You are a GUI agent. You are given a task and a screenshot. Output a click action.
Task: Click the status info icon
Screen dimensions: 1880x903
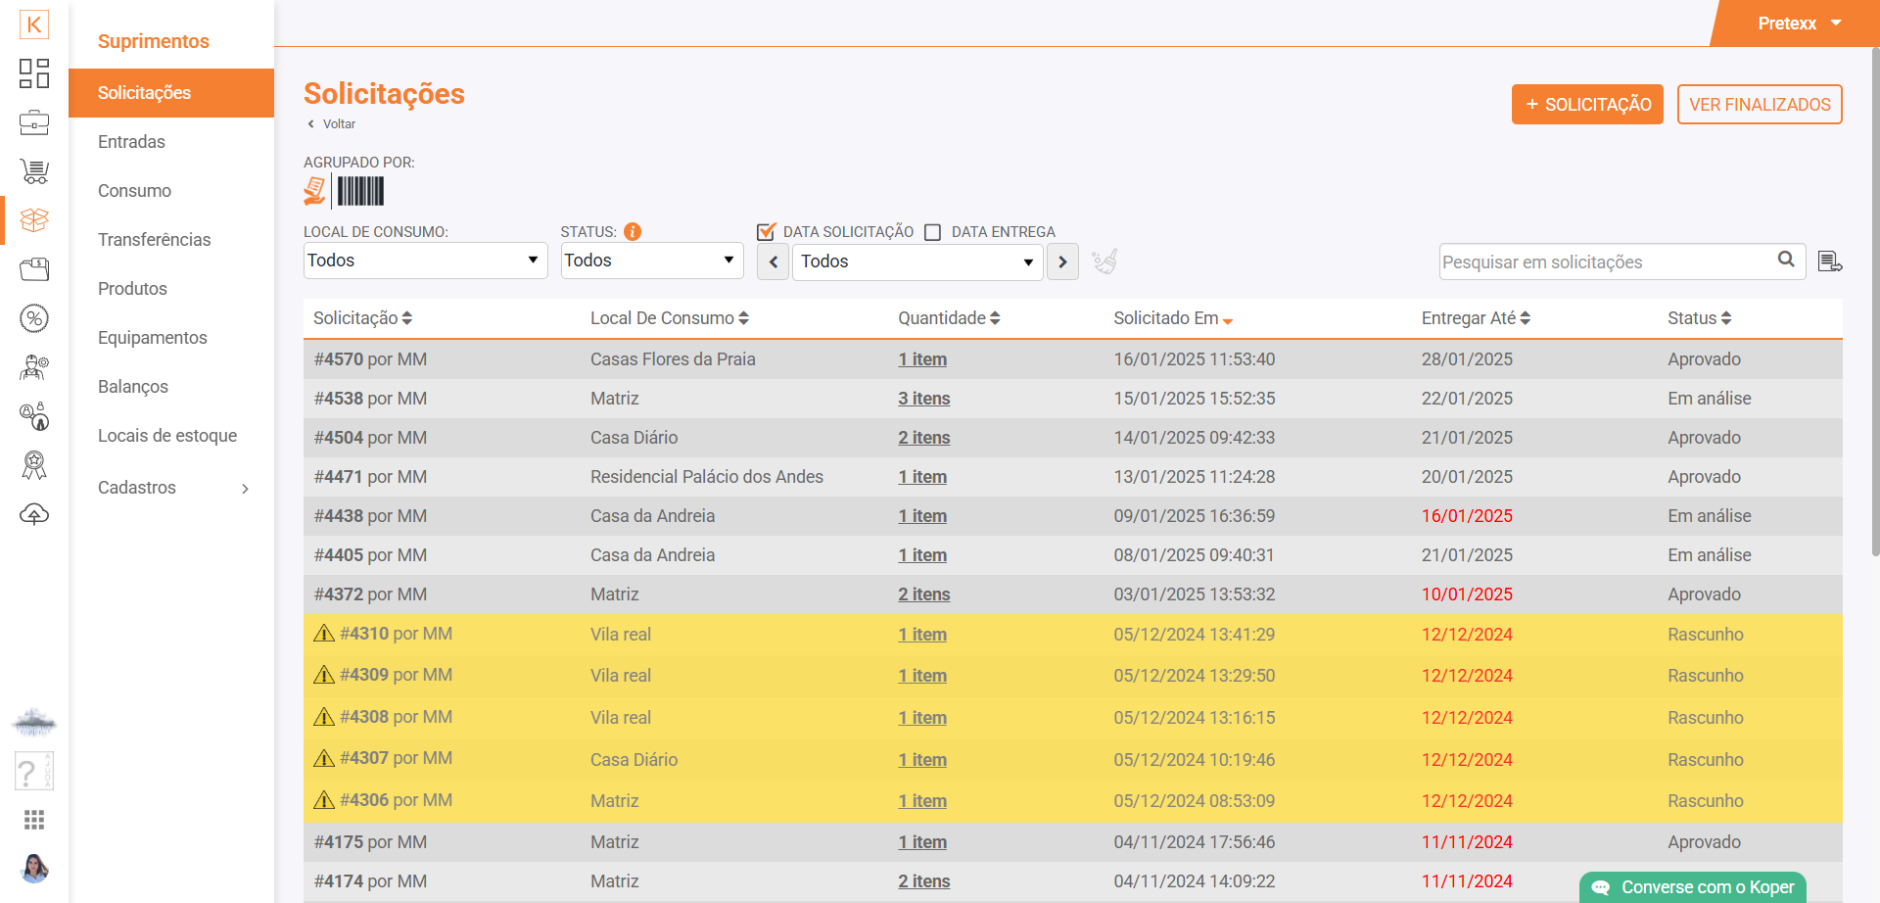pos(633,232)
